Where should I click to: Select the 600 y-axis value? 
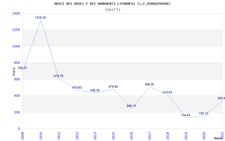17,79
